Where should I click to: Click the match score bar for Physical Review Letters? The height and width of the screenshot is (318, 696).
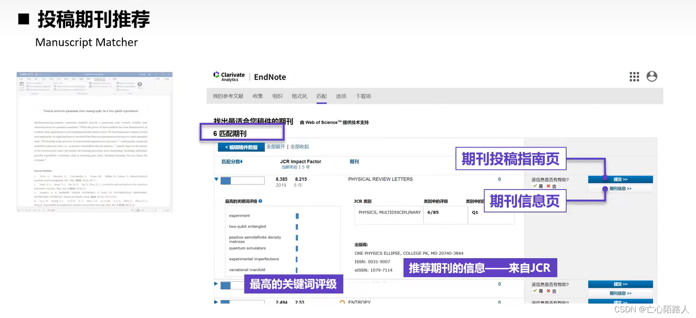(x=242, y=181)
